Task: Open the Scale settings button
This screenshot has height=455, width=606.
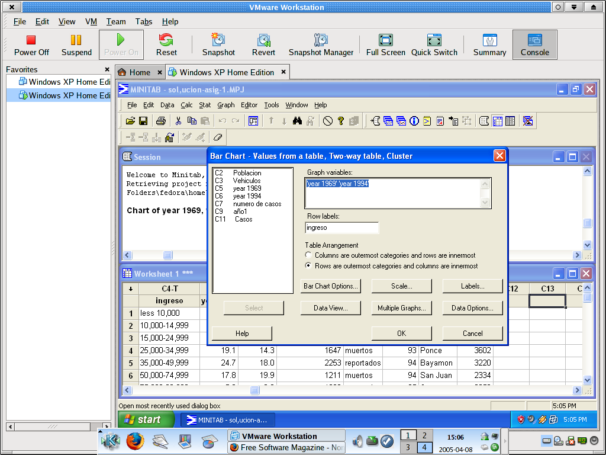Action: point(402,286)
